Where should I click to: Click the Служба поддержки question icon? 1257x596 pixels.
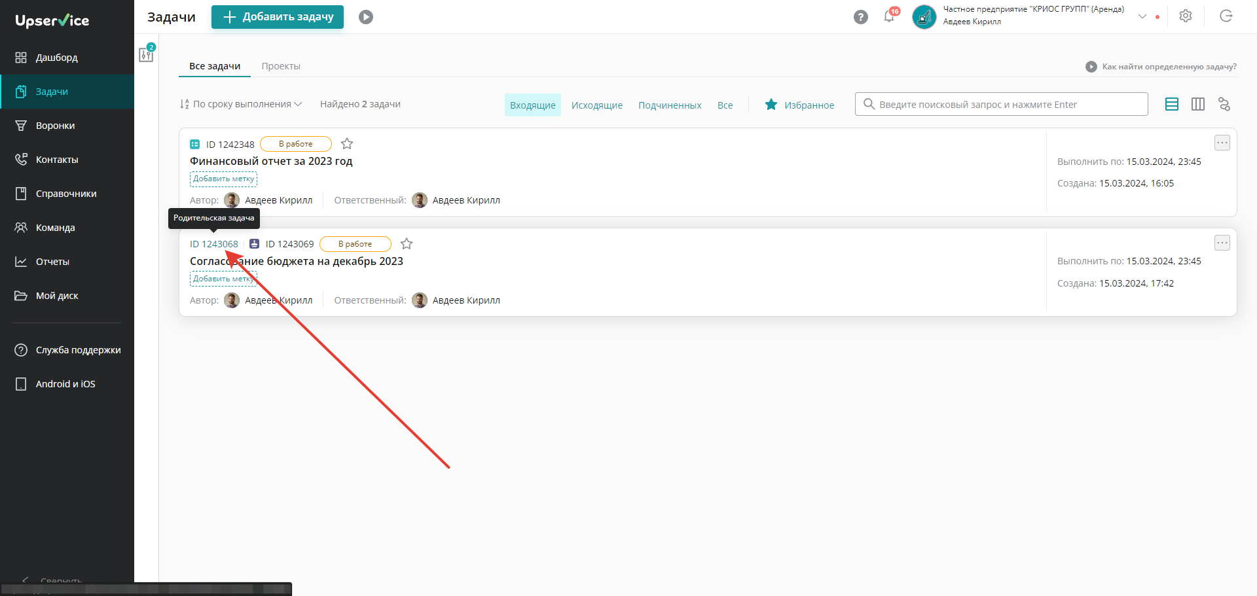click(x=21, y=350)
